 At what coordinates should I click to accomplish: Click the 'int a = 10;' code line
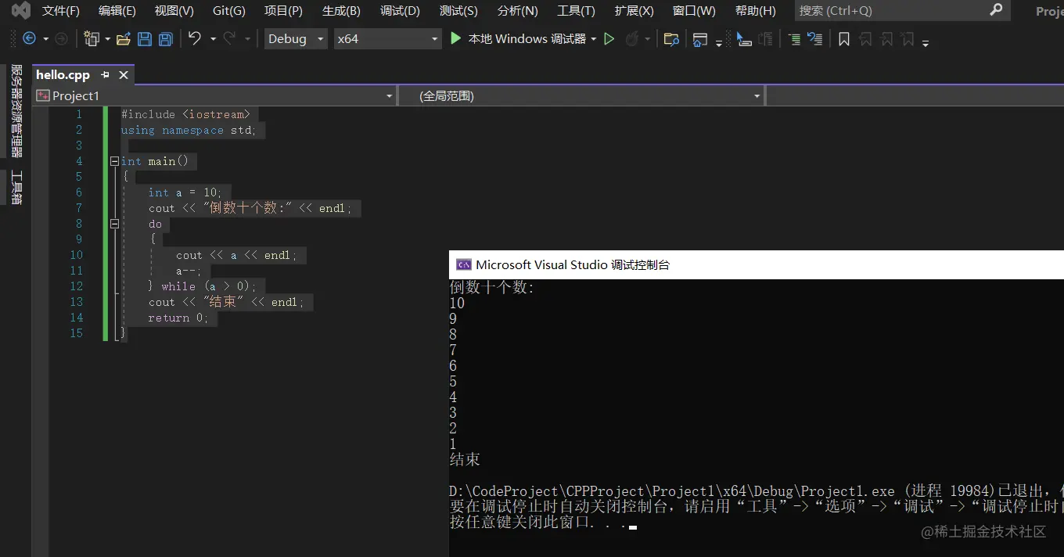tap(185, 192)
